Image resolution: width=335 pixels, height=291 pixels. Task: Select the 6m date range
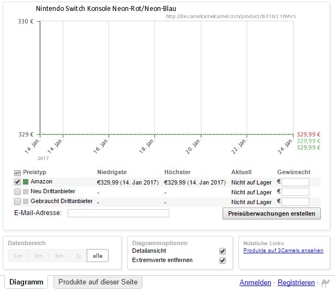pos(59,256)
